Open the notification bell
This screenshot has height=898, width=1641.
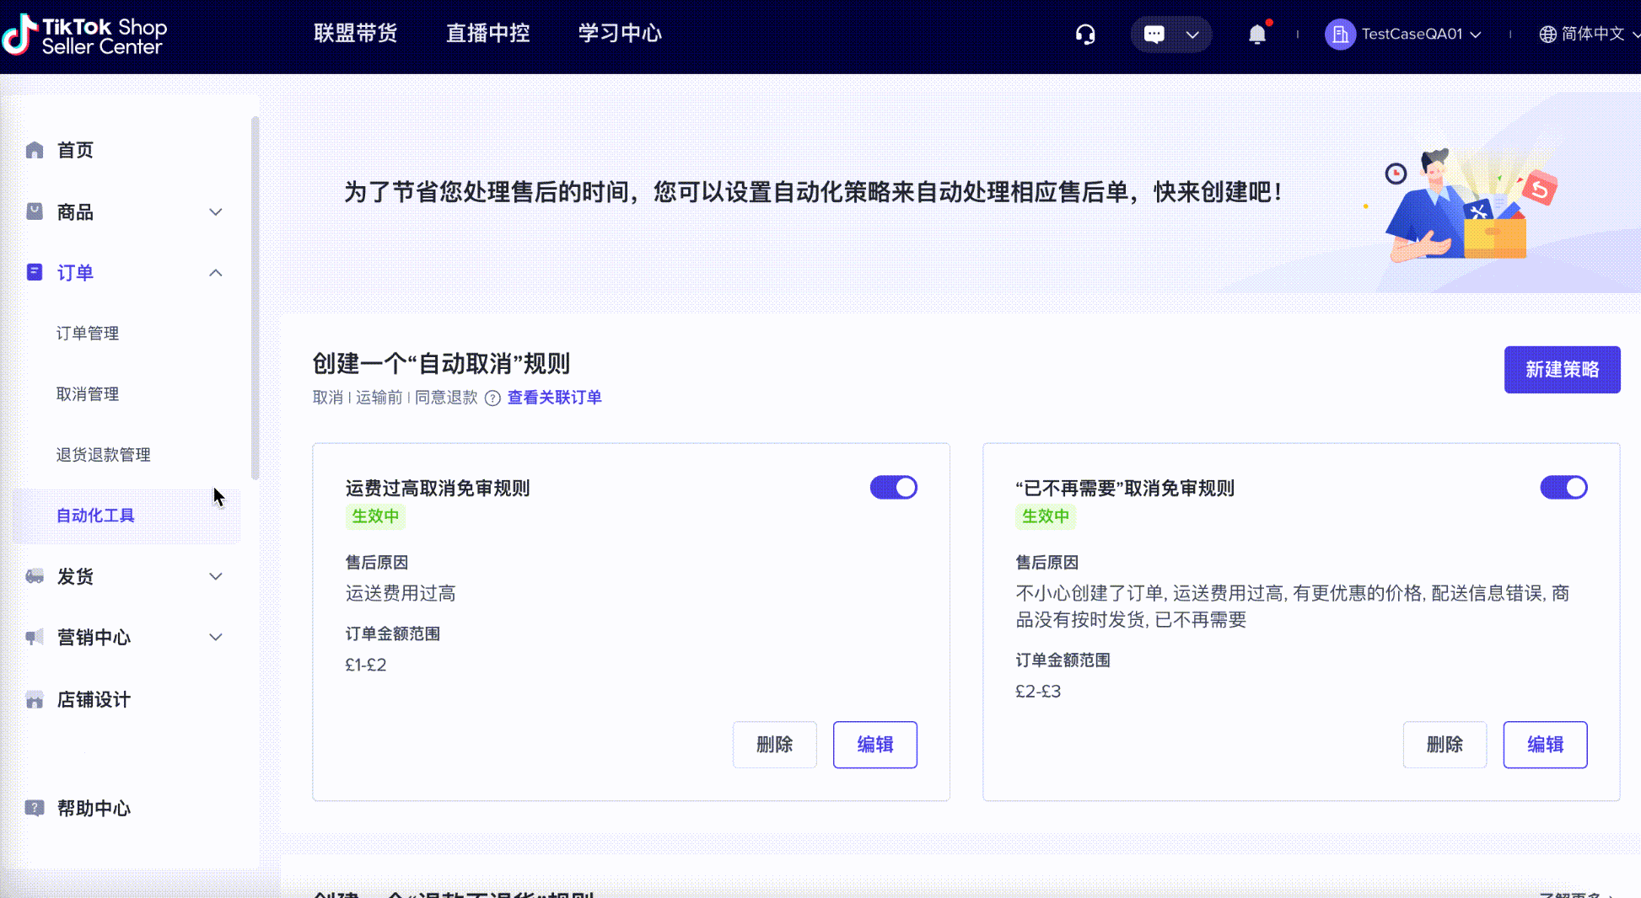click(x=1256, y=35)
